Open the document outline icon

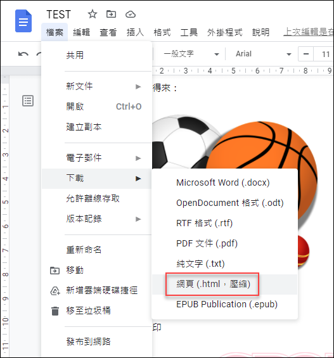(28, 101)
